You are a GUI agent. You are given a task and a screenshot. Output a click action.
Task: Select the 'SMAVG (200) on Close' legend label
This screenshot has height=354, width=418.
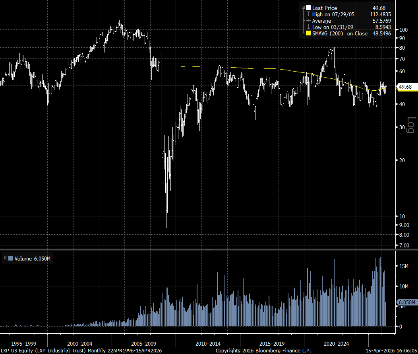point(340,34)
